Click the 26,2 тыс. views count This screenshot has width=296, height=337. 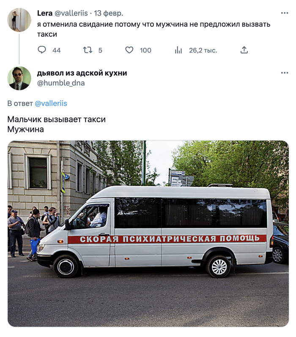203,50
